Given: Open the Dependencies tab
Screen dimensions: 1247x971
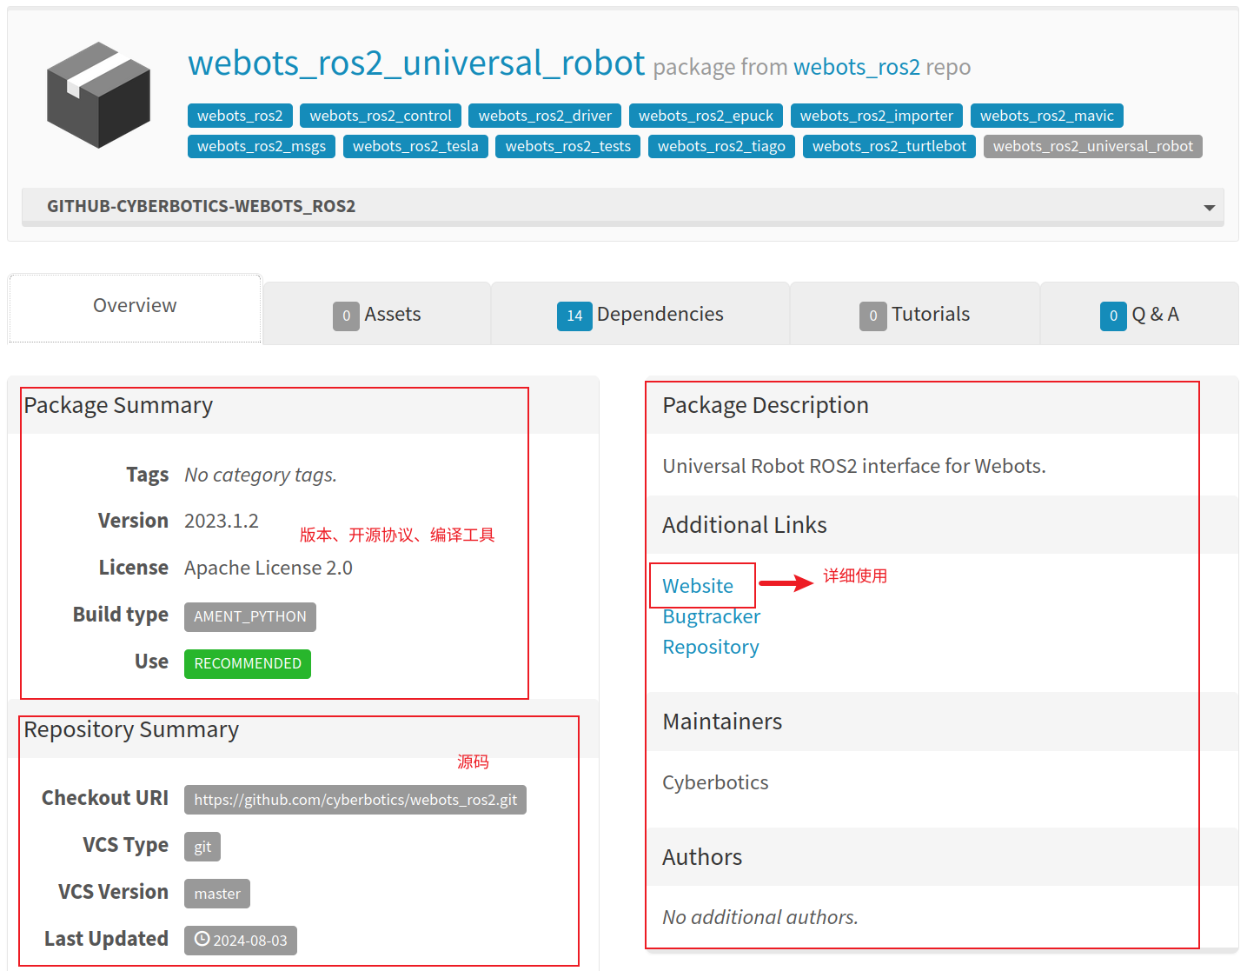Looking at the screenshot, I should click(640, 314).
